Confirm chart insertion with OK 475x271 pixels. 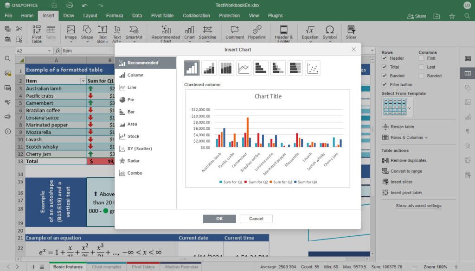click(x=219, y=218)
